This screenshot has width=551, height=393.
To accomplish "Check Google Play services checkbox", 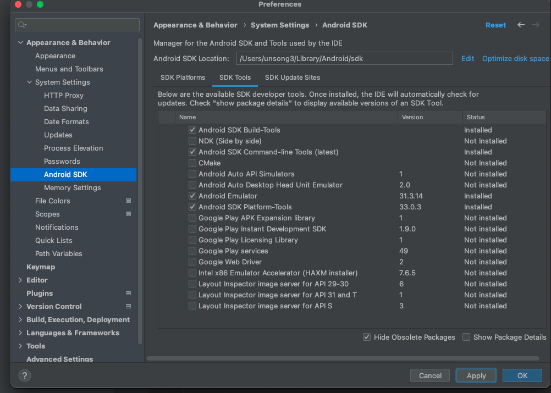I will 192,251.
